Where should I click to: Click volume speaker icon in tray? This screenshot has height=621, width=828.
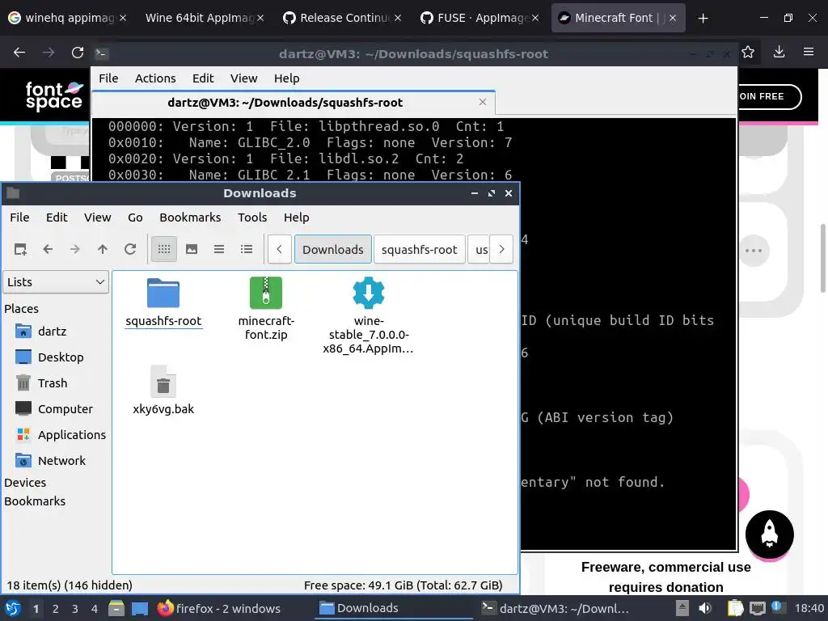point(705,608)
